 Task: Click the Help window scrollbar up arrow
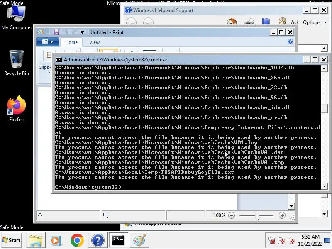(324, 48)
